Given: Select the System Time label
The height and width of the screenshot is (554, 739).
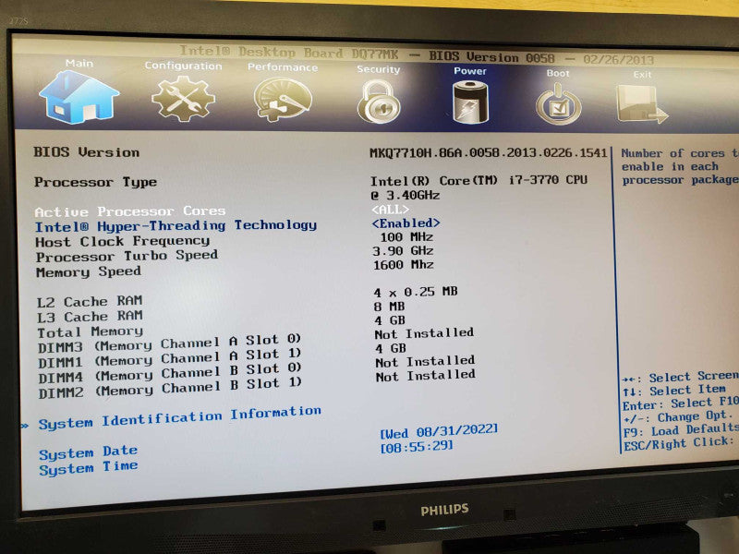Looking at the screenshot, I should (x=89, y=468).
